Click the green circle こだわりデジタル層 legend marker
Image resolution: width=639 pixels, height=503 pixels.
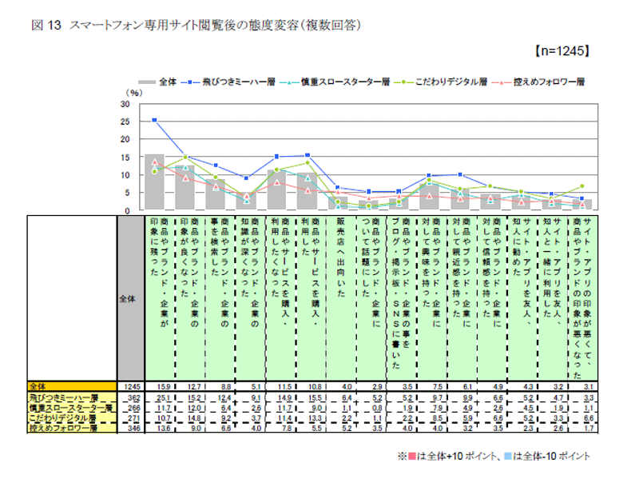coord(405,82)
